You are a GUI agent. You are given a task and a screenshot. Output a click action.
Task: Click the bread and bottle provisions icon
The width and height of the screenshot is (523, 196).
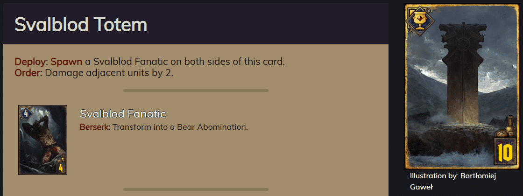[506, 127]
